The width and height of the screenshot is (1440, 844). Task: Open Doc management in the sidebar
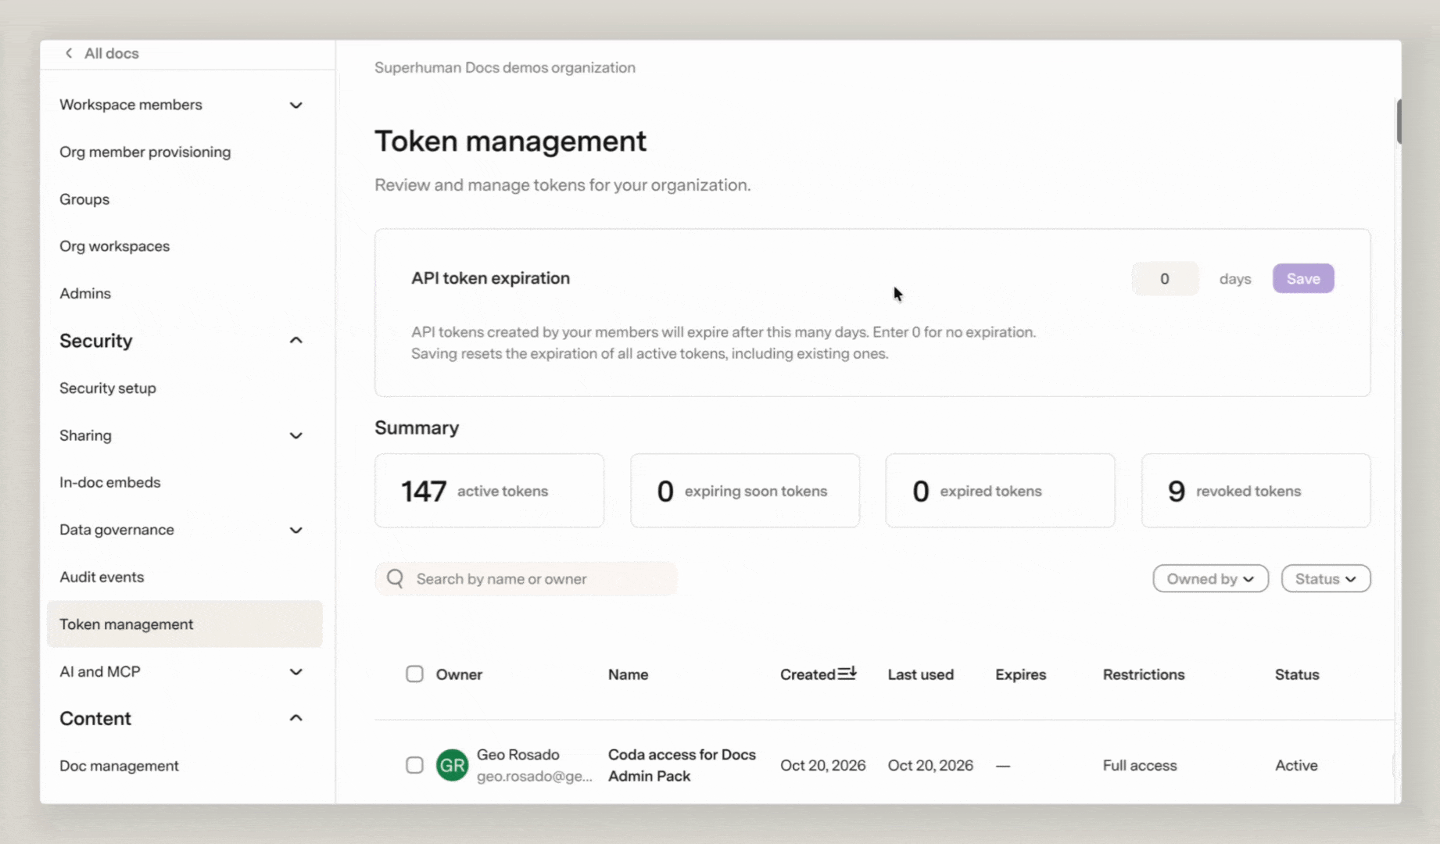tap(119, 766)
